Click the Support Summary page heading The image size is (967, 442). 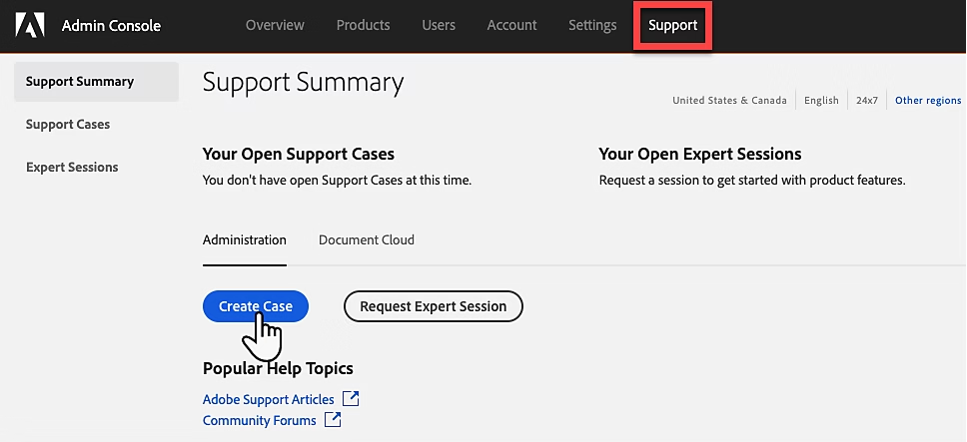304,83
